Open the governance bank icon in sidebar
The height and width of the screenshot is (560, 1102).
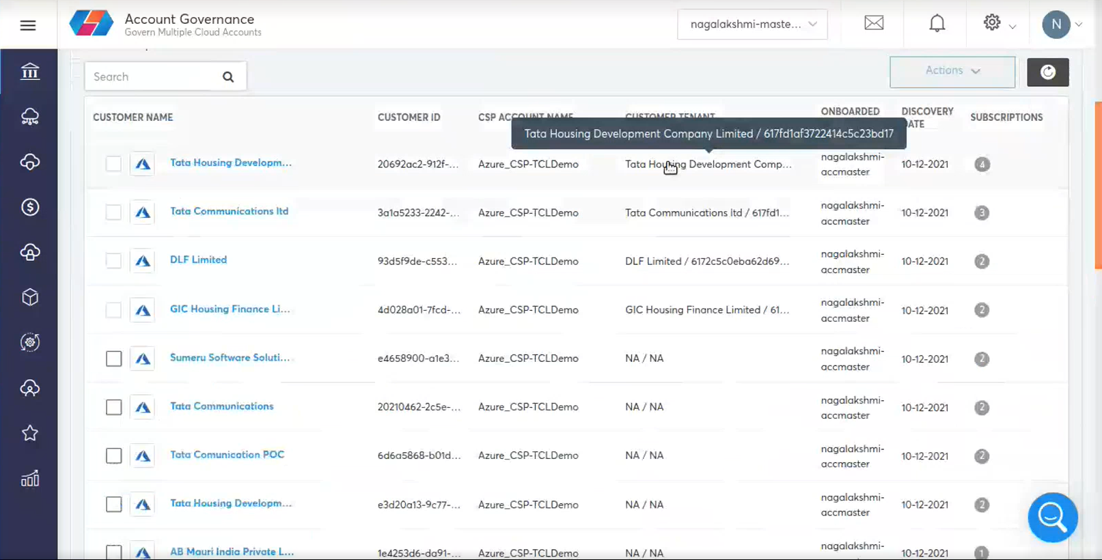pos(29,71)
